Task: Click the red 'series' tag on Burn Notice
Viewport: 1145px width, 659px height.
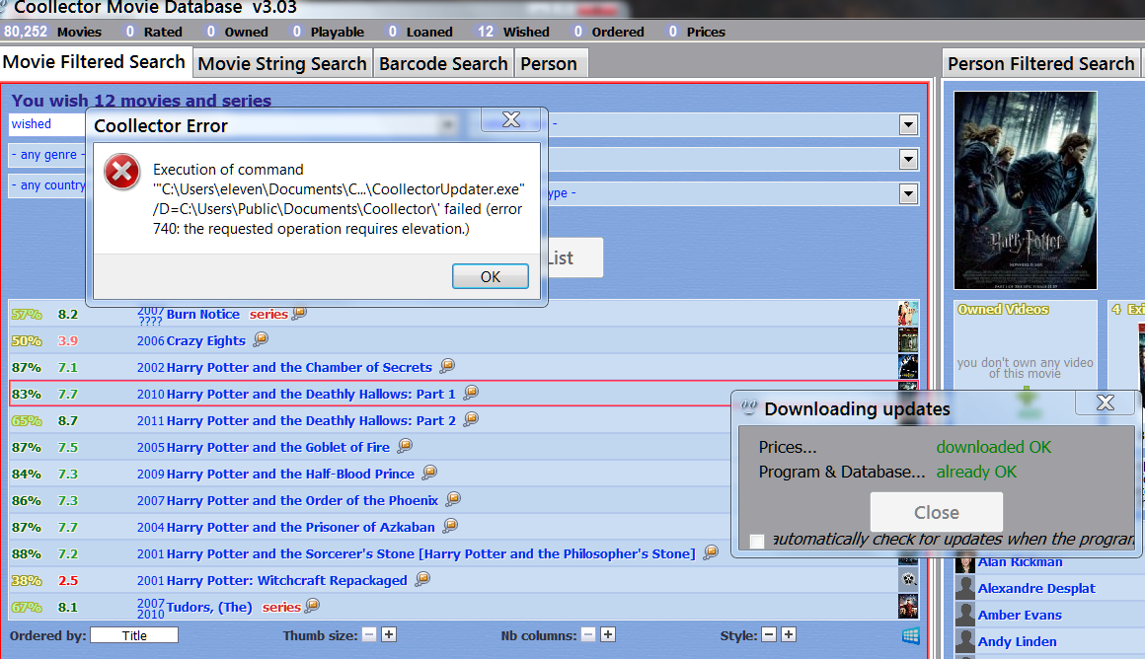Action: (268, 315)
